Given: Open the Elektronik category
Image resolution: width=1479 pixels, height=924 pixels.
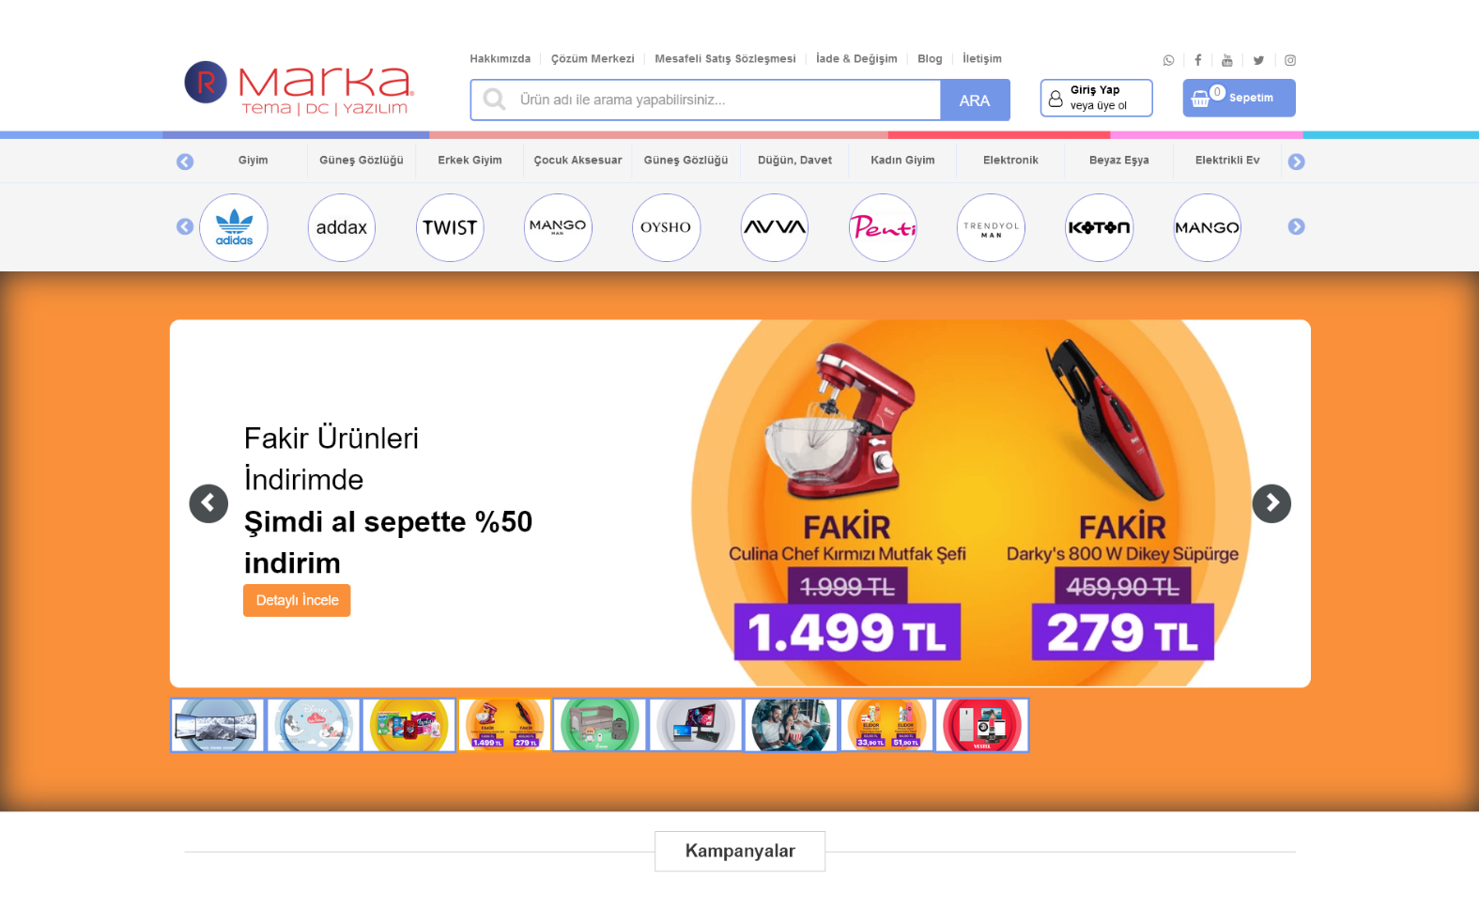Looking at the screenshot, I should pos(1010,161).
